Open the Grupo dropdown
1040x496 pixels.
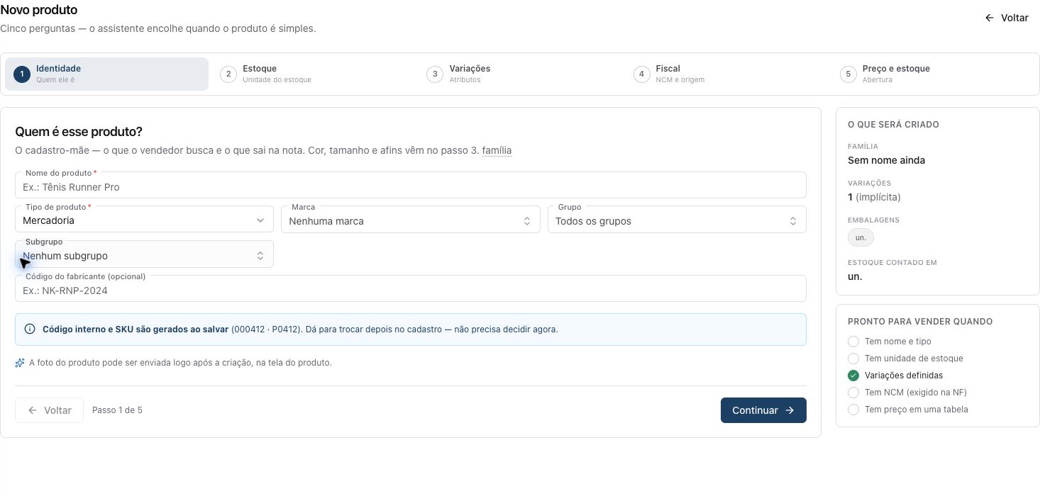pyautogui.click(x=677, y=219)
